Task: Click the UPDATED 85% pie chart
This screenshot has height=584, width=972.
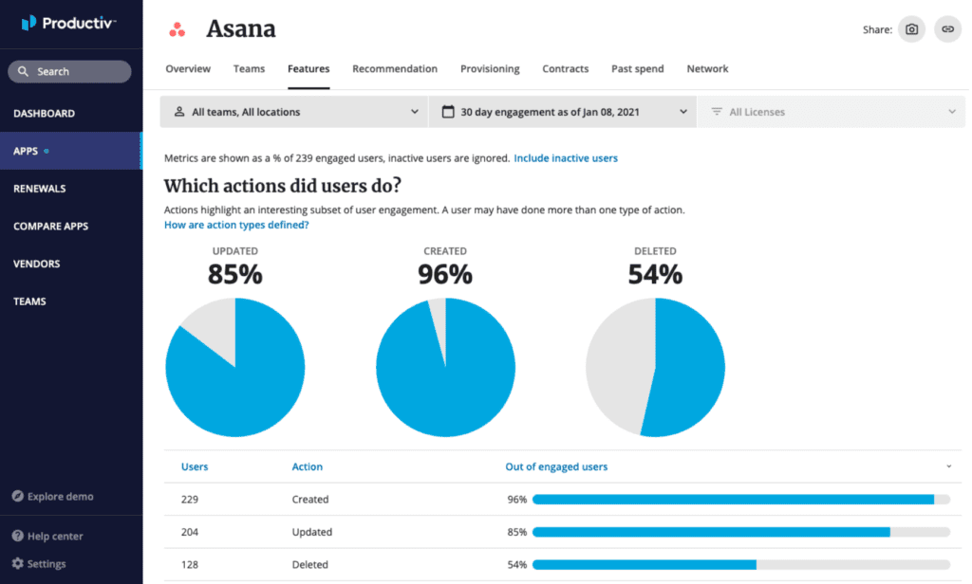Action: tap(235, 367)
